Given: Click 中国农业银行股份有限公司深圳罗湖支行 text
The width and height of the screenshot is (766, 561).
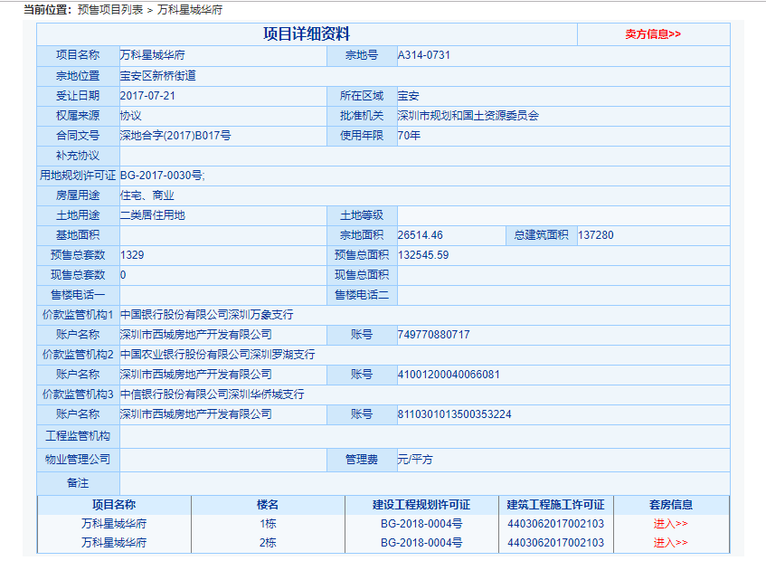Looking at the screenshot, I should tap(217, 355).
